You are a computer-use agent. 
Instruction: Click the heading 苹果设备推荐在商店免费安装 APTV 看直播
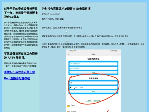click(21, 56)
